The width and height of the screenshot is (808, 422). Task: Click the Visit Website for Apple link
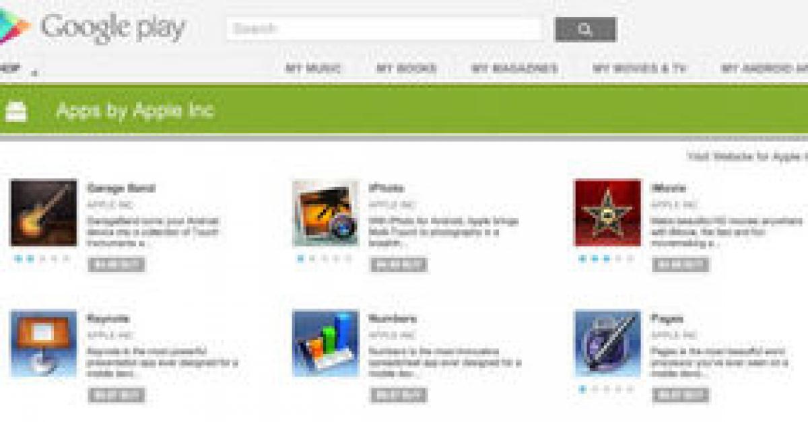coord(747,156)
